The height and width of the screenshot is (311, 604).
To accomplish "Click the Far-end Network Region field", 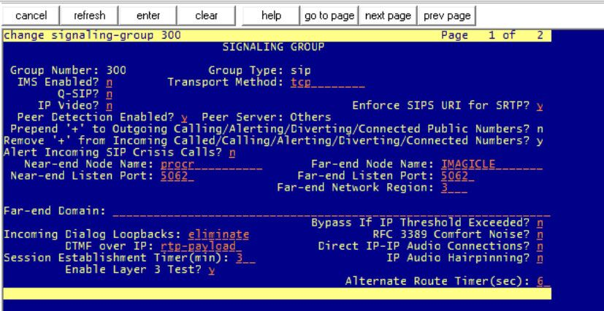I will click(x=454, y=188).
